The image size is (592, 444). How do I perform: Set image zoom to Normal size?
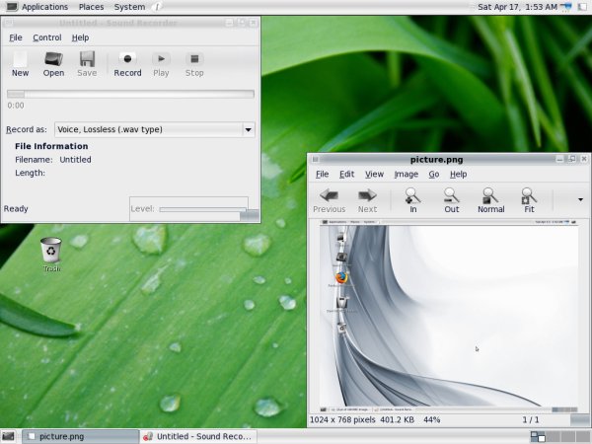click(x=490, y=199)
